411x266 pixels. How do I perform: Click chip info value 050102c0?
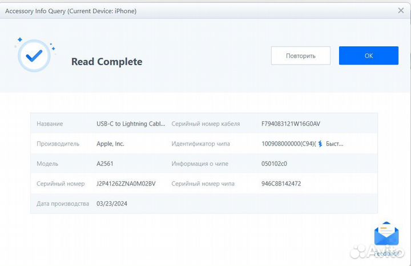[x=274, y=164]
